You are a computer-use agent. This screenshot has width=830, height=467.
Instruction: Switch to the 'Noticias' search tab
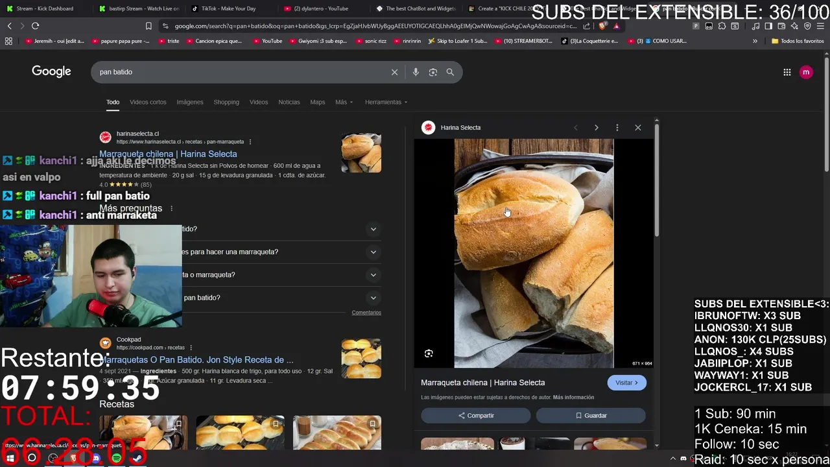click(x=289, y=102)
